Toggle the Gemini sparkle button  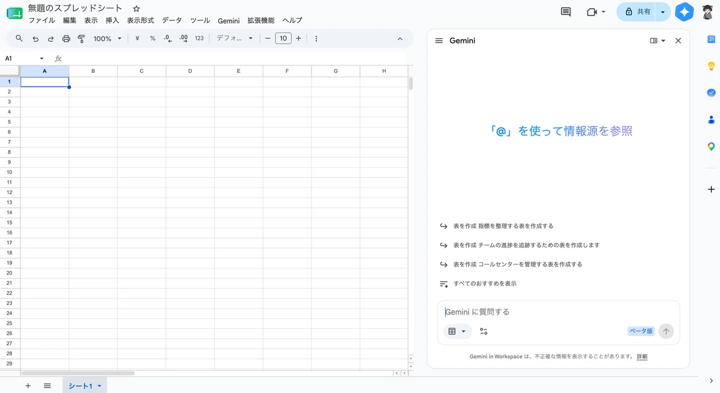[x=684, y=12]
